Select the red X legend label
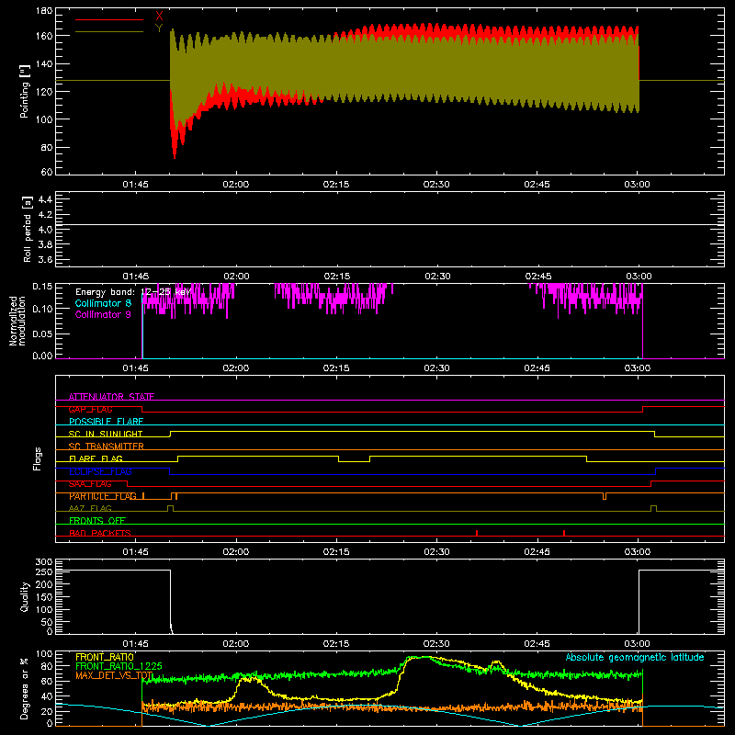Viewport: 735px width, 735px height. pyautogui.click(x=159, y=16)
